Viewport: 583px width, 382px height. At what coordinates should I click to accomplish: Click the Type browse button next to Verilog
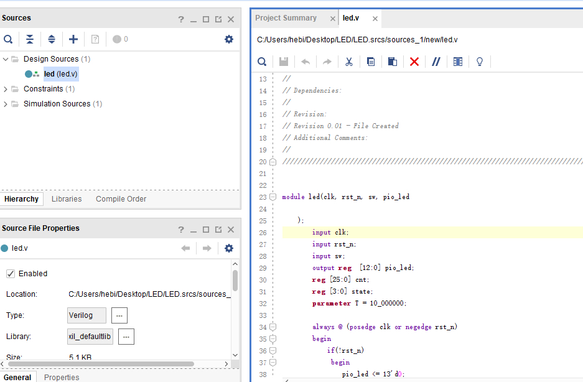point(119,315)
